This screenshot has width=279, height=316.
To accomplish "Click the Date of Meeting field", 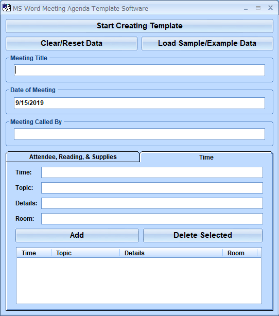I will (139, 103).
